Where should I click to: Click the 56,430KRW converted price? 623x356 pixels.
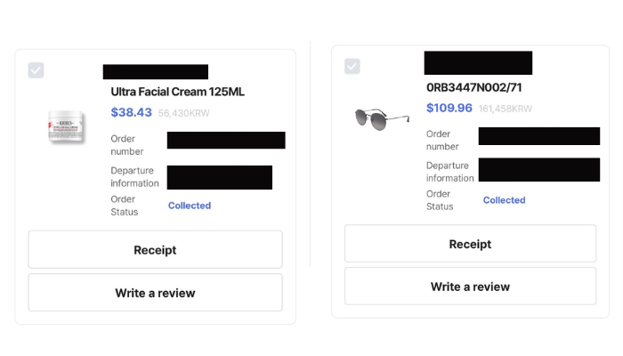[184, 113]
